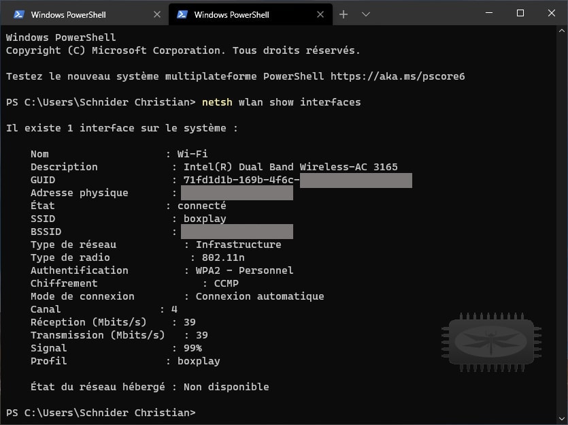Expand the new tab profile dropdown
This screenshot has height=425, width=568.
(x=366, y=14)
